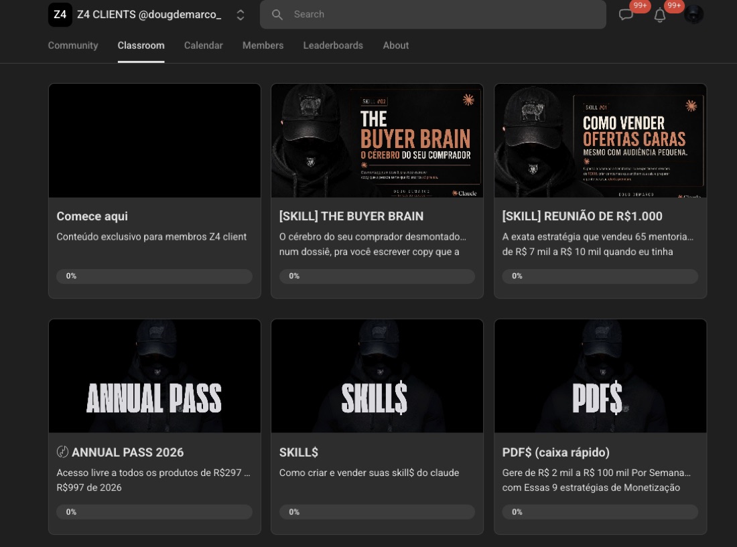
Task: Select the Classroom tab
Action: coord(141,46)
